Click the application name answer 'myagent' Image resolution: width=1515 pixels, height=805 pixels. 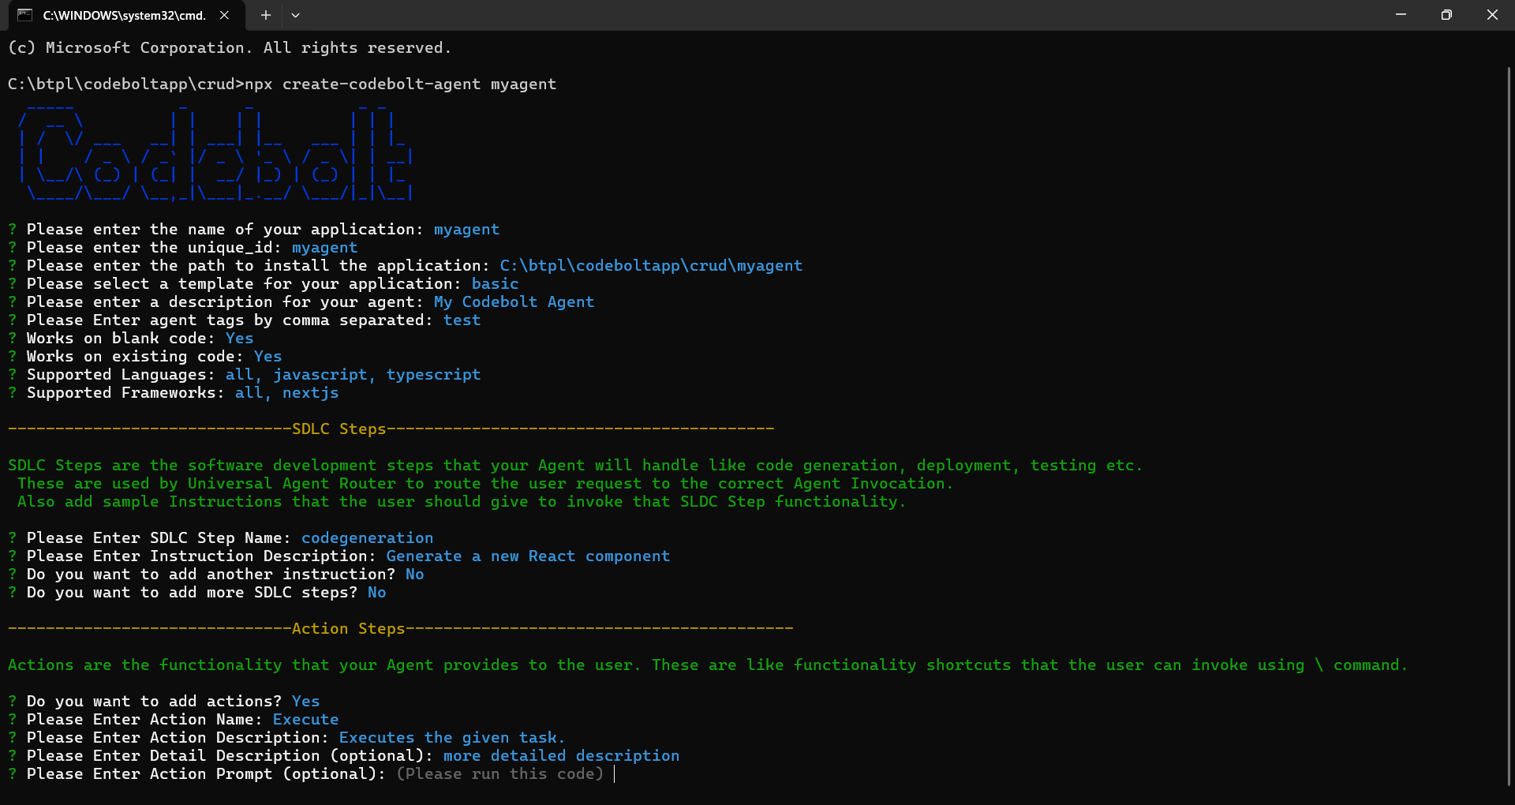pyautogui.click(x=466, y=230)
